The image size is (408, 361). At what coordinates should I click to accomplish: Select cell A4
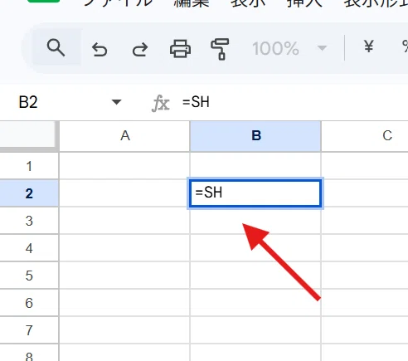pyautogui.click(x=124, y=248)
